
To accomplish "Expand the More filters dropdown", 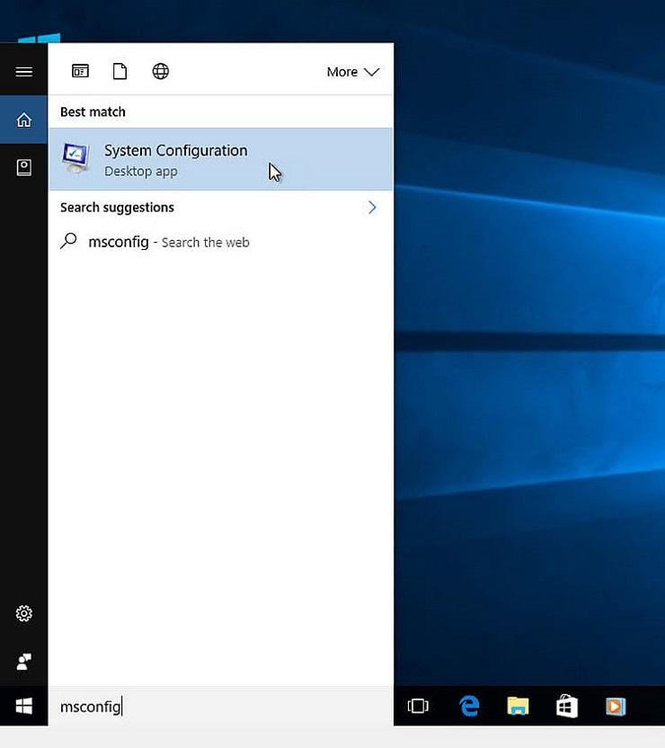I will pos(353,72).
